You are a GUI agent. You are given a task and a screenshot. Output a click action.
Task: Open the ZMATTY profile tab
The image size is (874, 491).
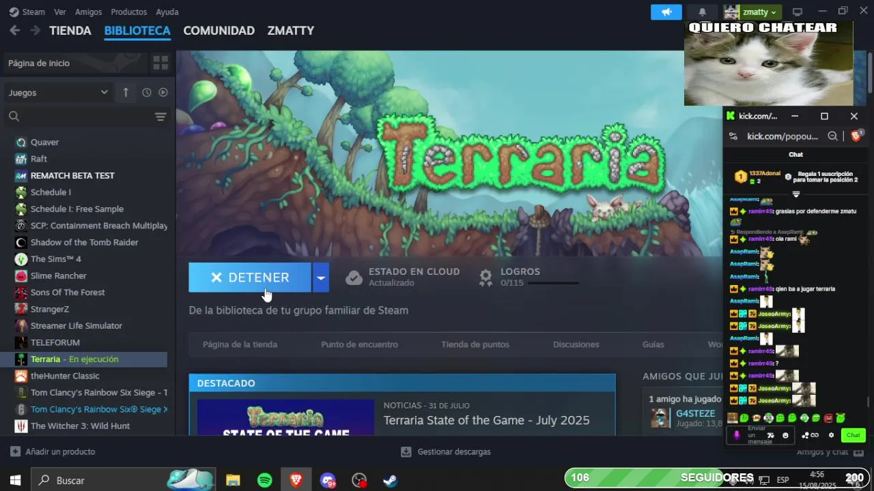click(291, 31)
